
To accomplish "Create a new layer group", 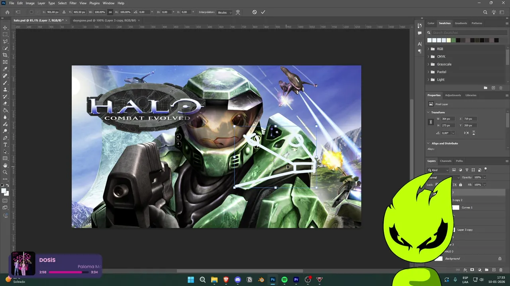I will 486,270.
